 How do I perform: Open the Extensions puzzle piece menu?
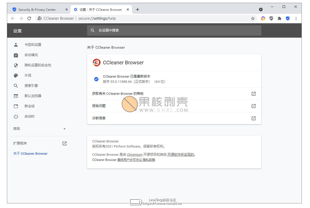point(280,18)
